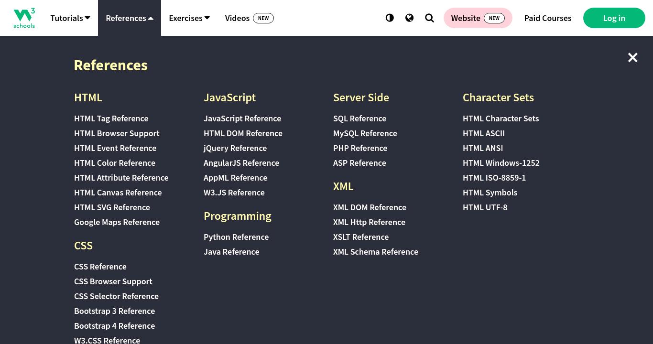Open XSLT Reference
Image resolution: width=653 pixels, height=344 pixels.
point(361,237)
